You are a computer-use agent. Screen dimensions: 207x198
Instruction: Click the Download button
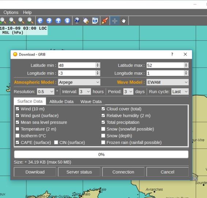tap(35, 172)
